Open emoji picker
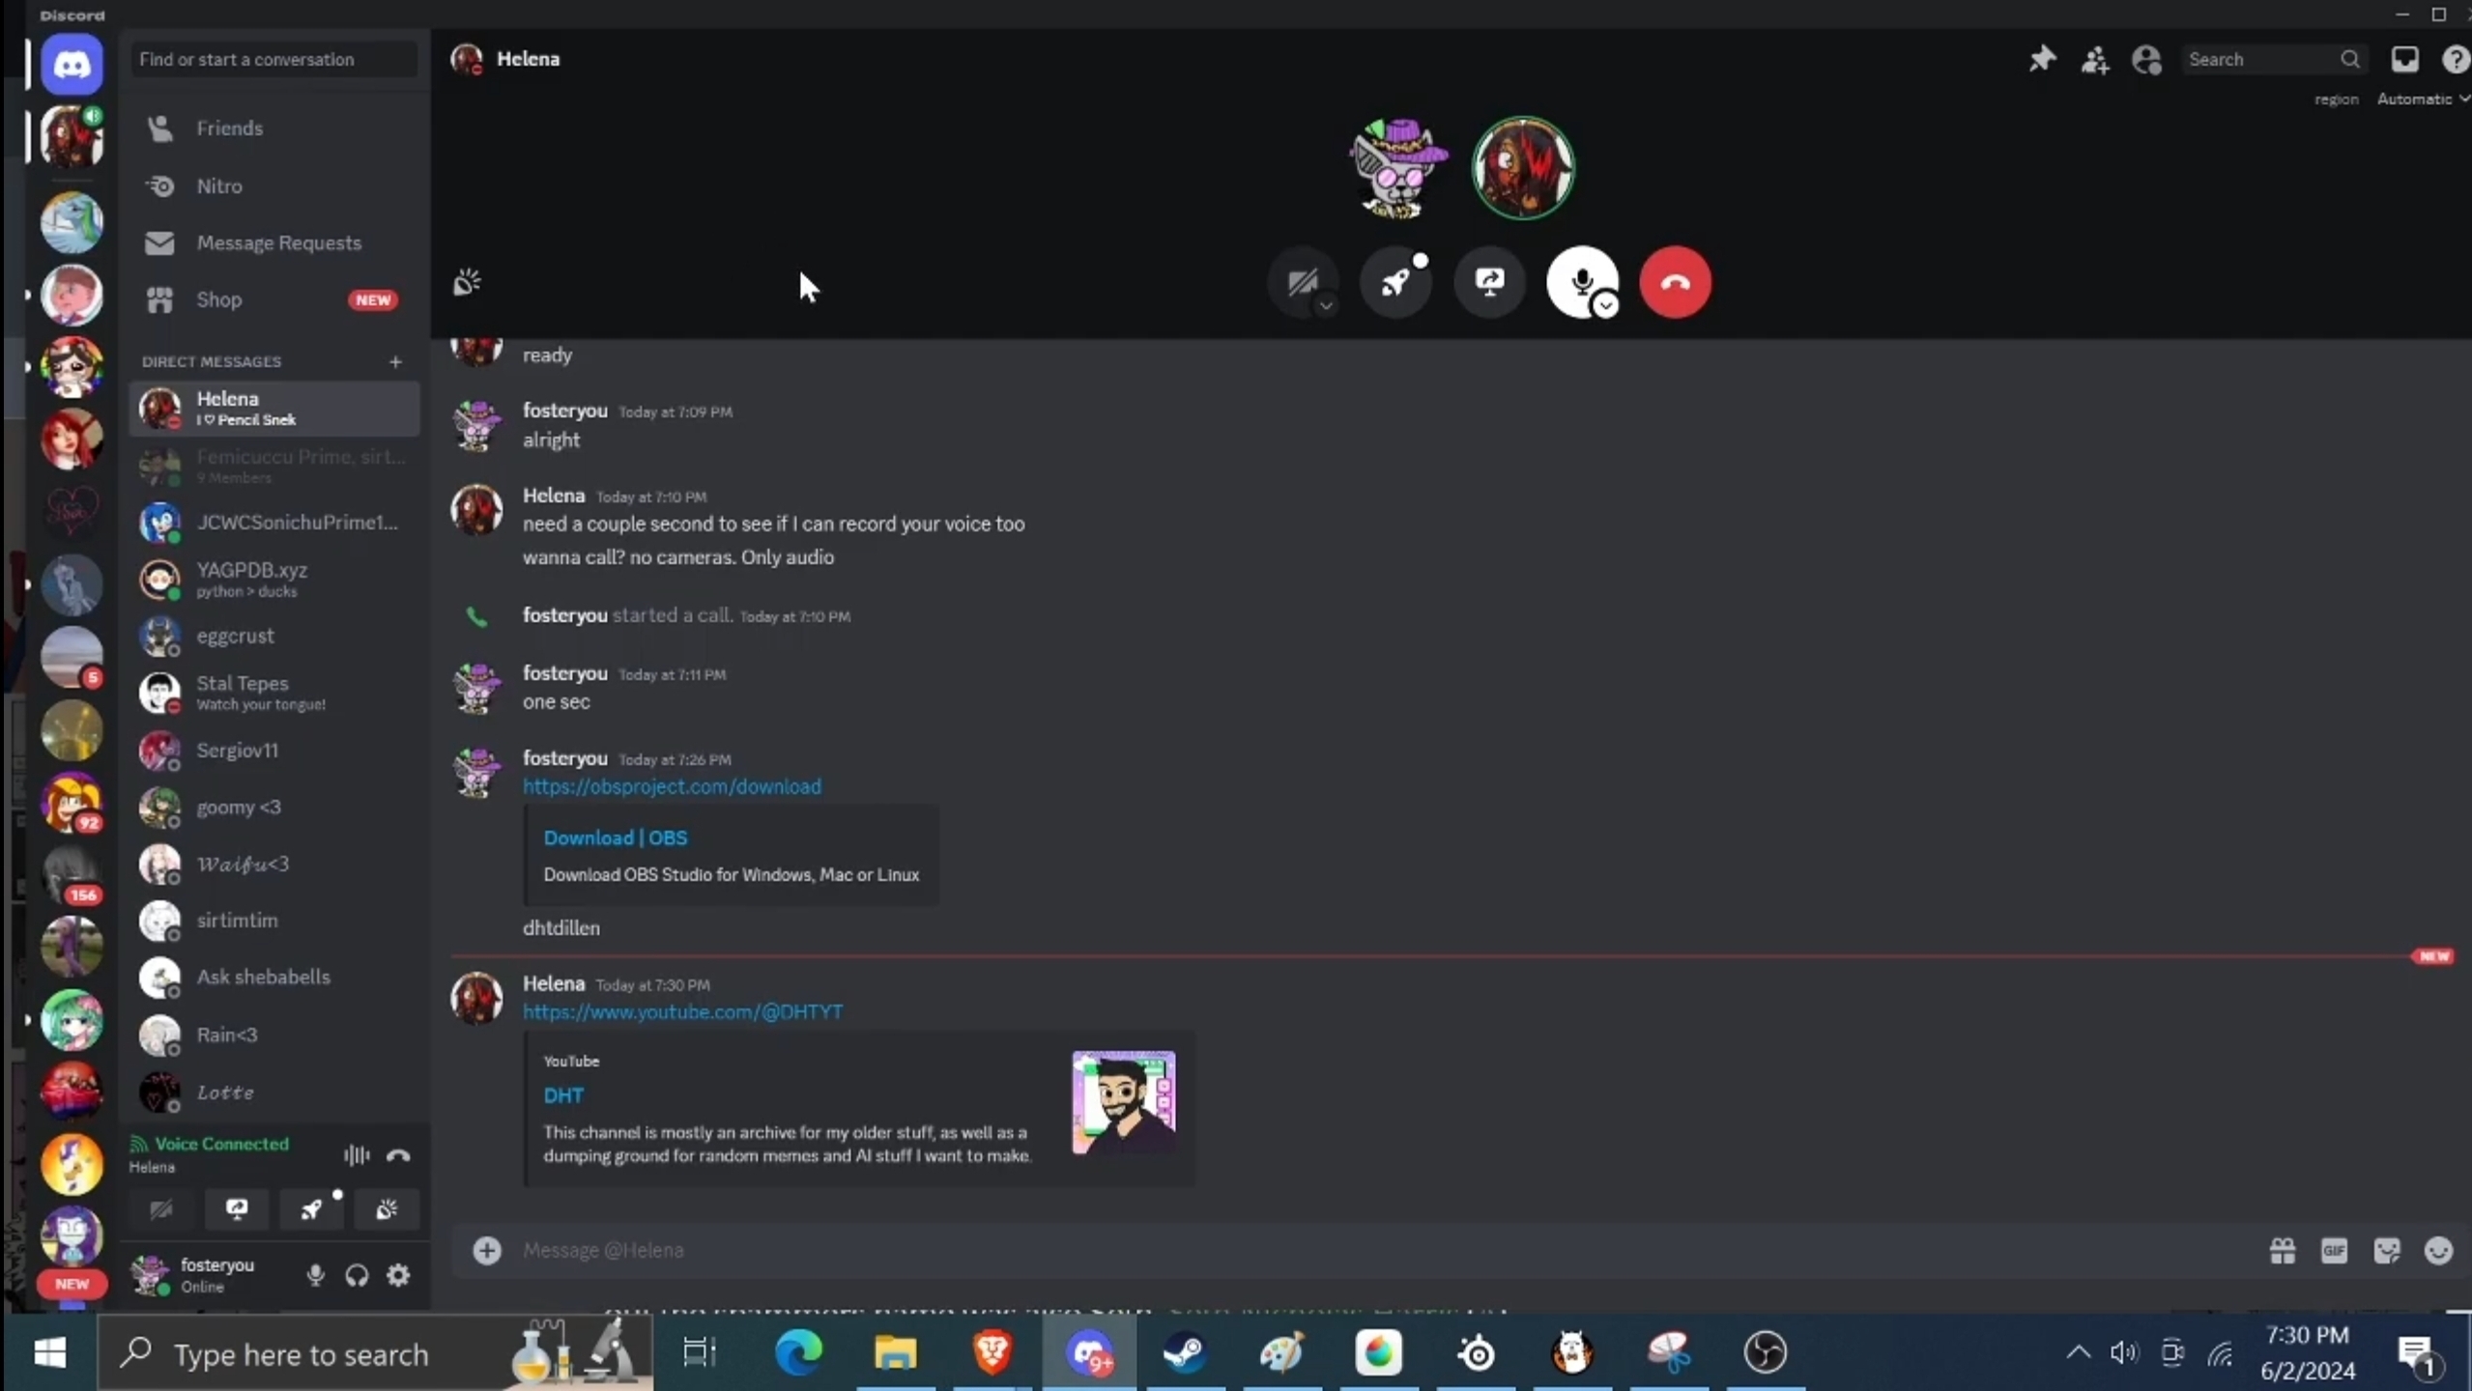The width and height of the screenshot is (2472, 1391). pyautogui.click(x=2438, y=1250)
